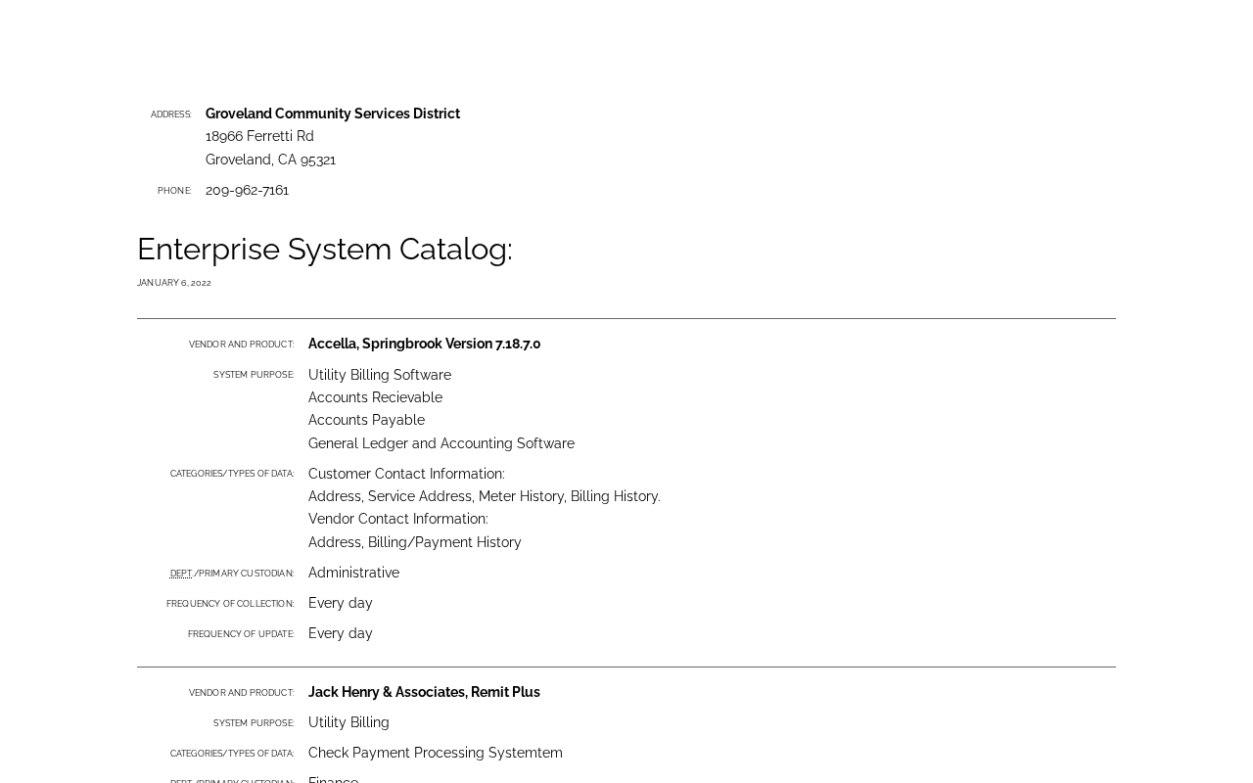The height and width of the screenshot is (783, 1253).
Task: Click Jack Henry & Associates, Remit Plus title
Action: (424, 692)
